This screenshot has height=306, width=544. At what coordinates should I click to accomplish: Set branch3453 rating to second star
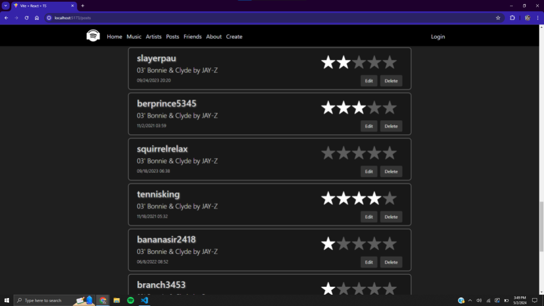[343, 288]
